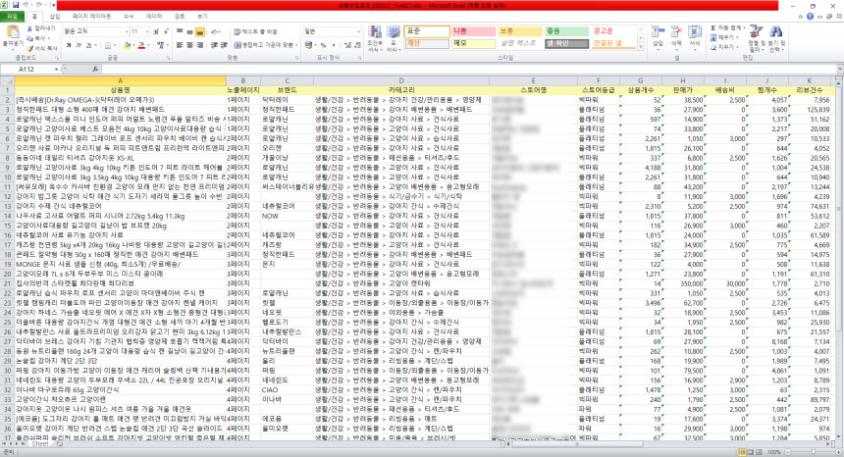Apply the 좋음 (Good) cell style
This screenshot has width=844, height=457.
point(566,31)
